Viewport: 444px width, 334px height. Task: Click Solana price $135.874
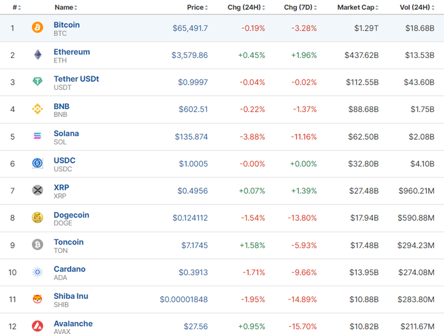tap(191, 137)
